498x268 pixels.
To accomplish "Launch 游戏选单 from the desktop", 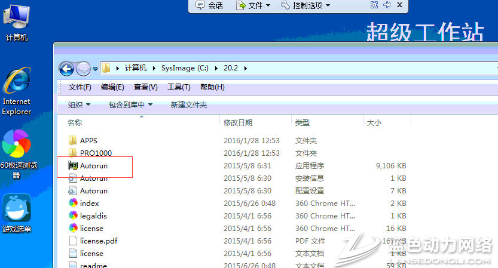I will (17, 213).
